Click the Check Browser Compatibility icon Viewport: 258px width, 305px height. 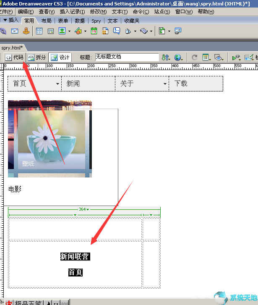click(x=249, y=57)
